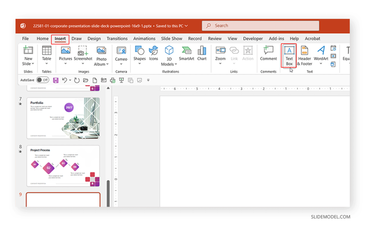This screenshot has height=226, width=365.
Task: Click the Photo Album icon
Action: tap(101, 50)
